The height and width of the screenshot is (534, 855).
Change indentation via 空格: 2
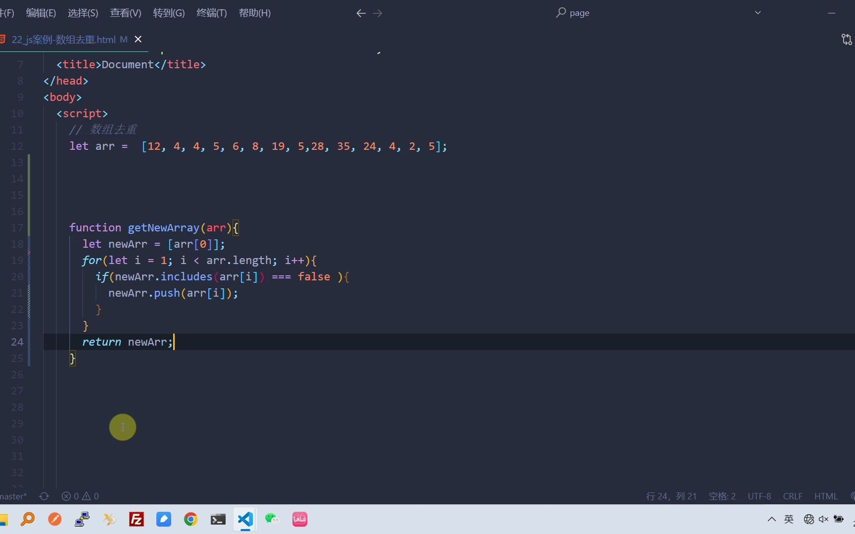pos(722,496)
